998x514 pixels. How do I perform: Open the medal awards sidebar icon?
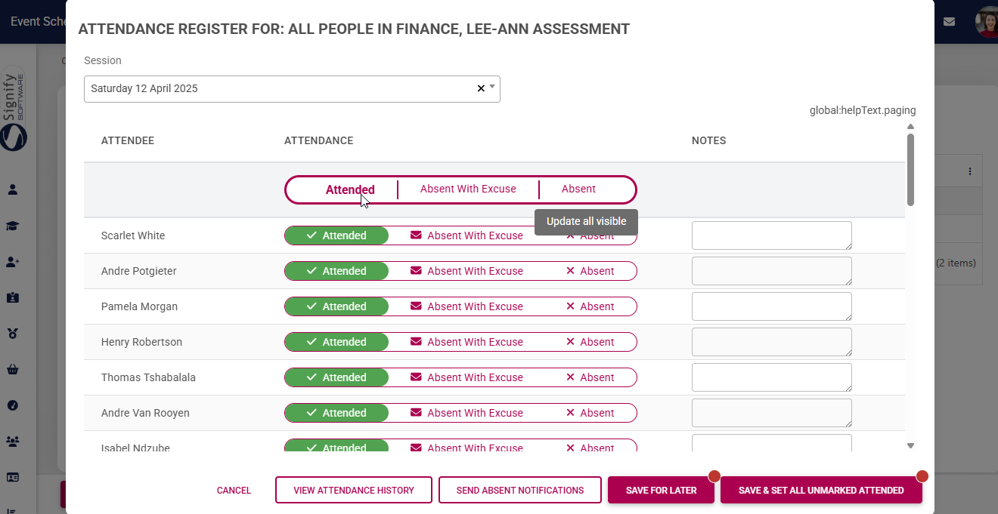pos(13,333)
